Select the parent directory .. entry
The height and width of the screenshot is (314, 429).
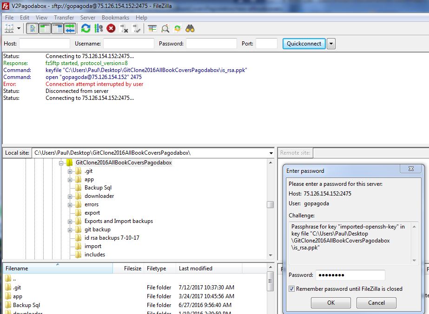(x=134, y=279)
